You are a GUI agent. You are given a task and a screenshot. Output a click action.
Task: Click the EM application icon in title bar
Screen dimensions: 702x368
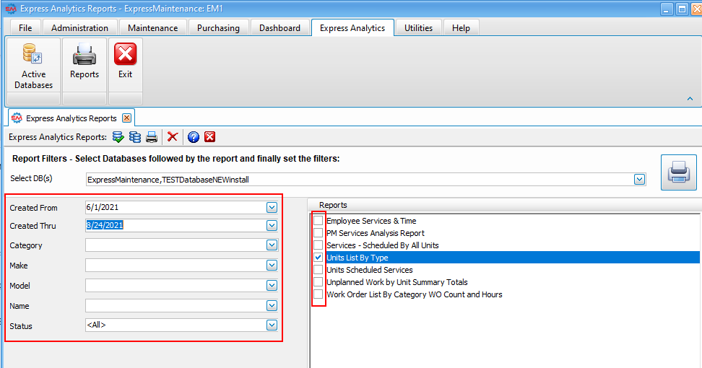(x=11, y=9)
